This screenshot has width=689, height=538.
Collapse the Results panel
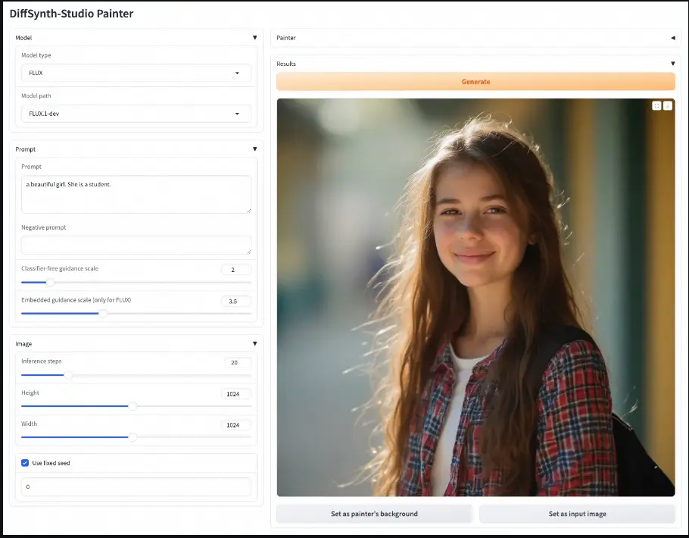(x=672, y=64)
